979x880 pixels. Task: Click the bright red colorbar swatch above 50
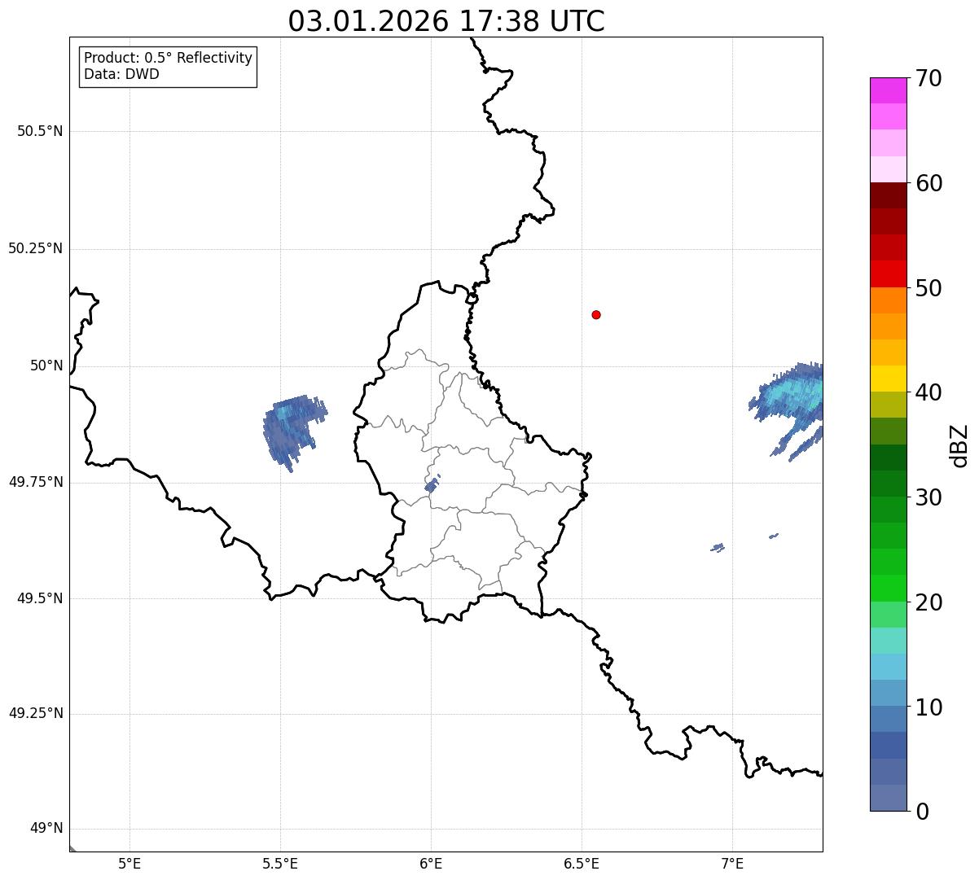pos(888,274)
